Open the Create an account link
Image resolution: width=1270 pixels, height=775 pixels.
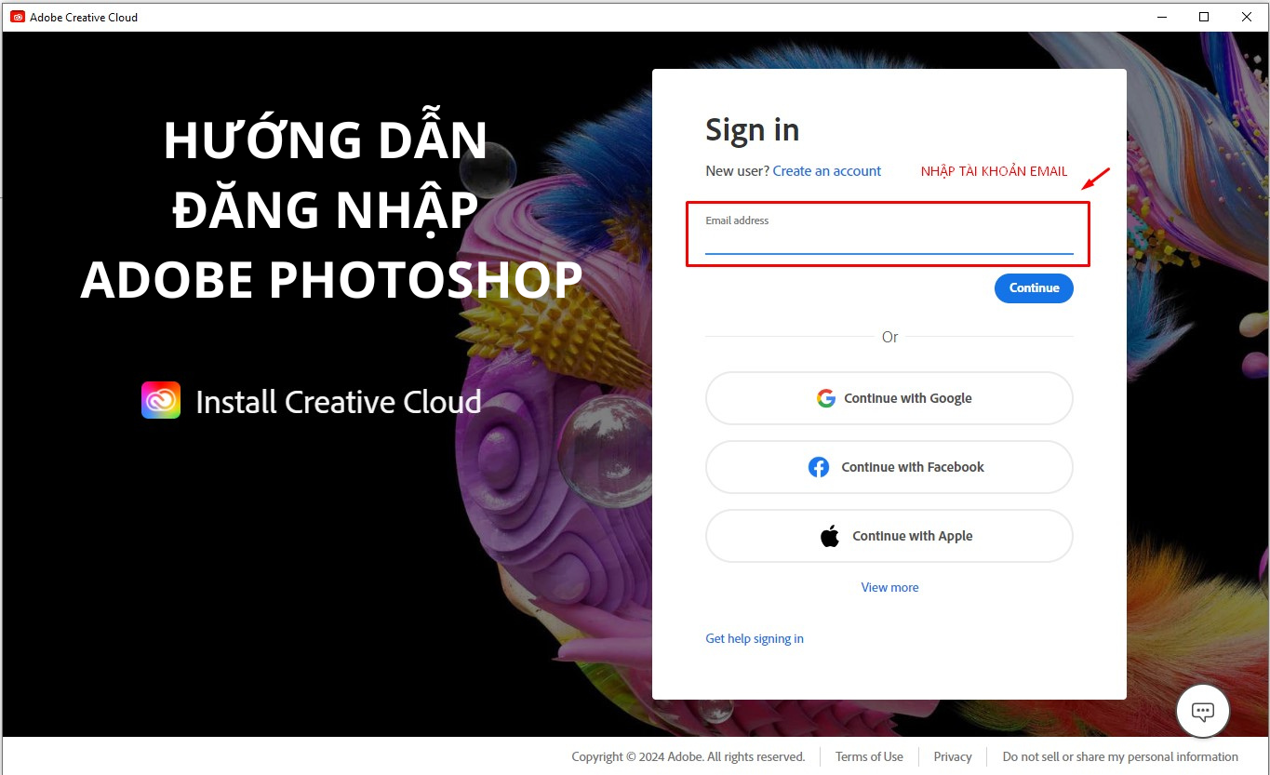(826, 171)
